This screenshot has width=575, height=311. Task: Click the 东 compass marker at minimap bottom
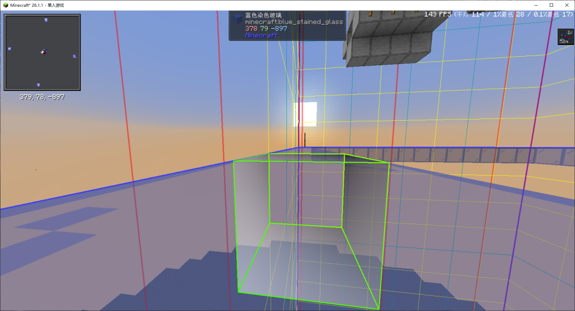coord(38,85)
